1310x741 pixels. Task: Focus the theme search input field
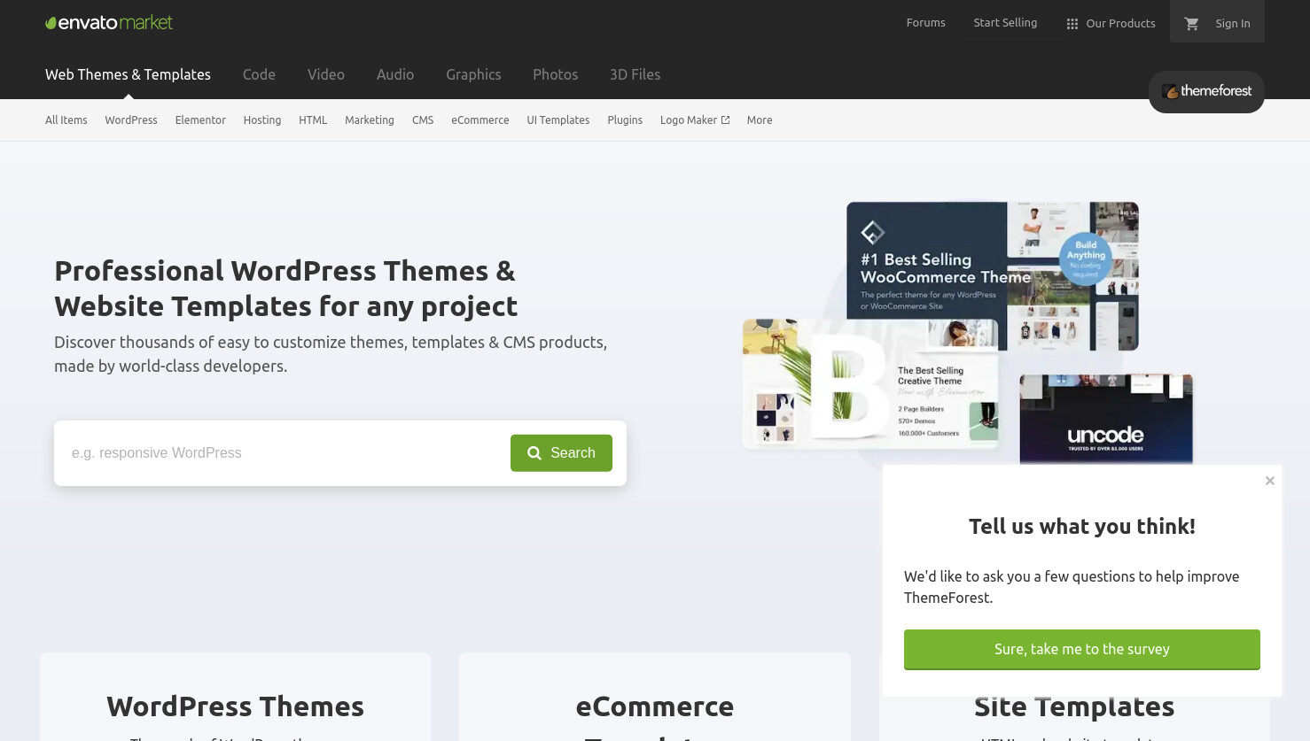pyautogui.click(x=284, y=453)
